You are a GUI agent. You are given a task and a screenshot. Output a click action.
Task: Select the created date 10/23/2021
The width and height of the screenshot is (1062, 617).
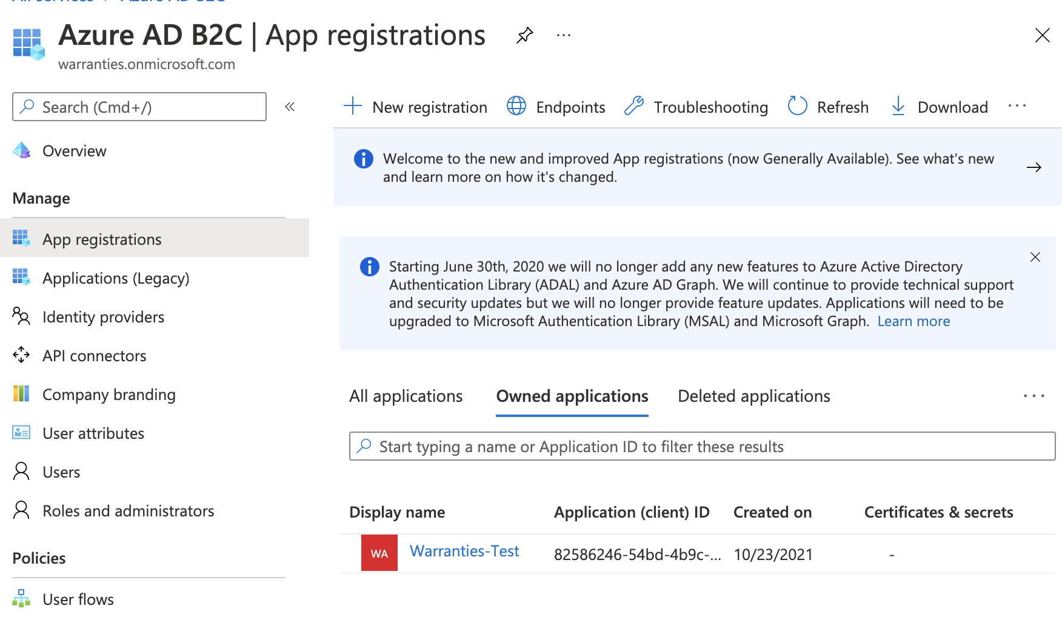(x=773, y=555)
